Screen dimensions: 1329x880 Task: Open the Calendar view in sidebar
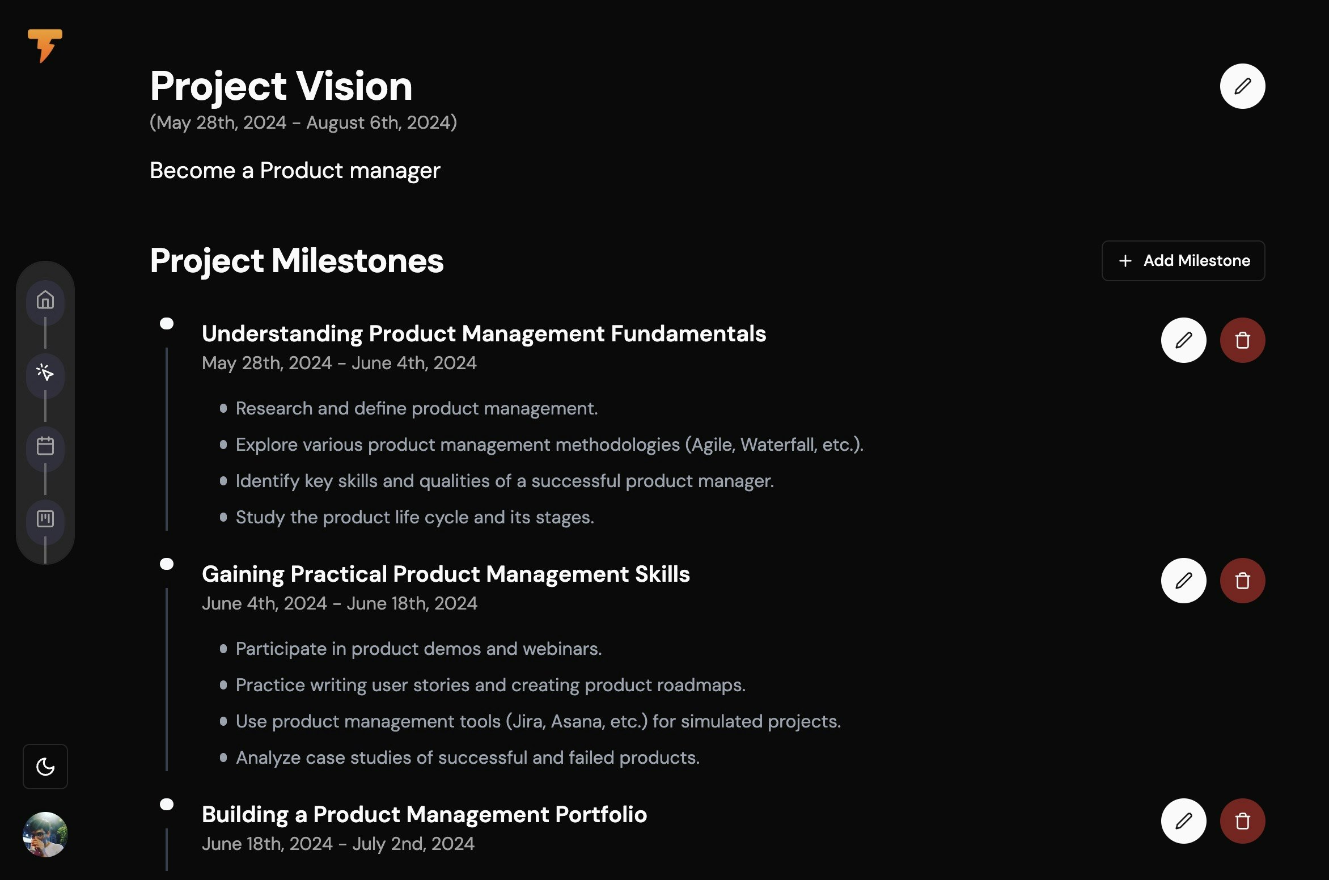pyautogui.click(x=45, y=446)
